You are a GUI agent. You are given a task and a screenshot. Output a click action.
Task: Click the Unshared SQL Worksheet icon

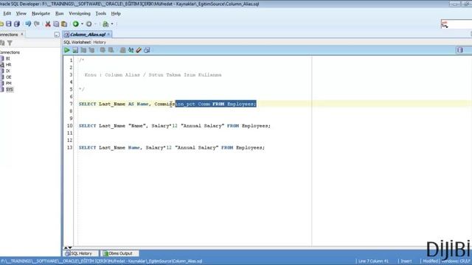point(122,50)
